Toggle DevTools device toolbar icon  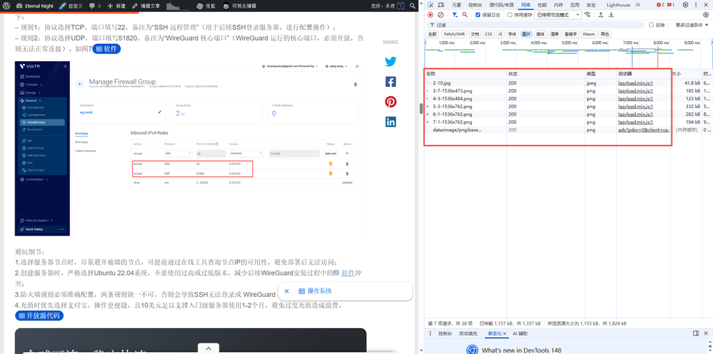point(441,5)
